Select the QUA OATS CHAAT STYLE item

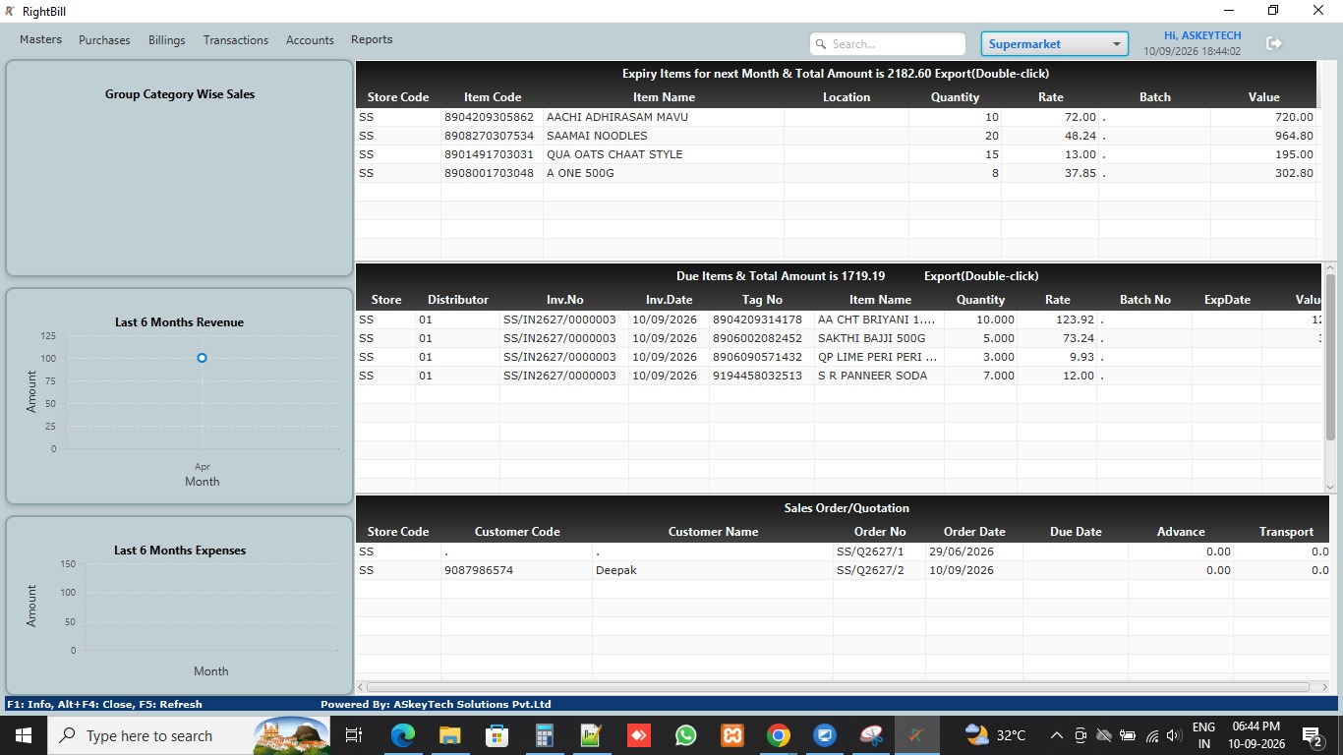pos(614,154)
